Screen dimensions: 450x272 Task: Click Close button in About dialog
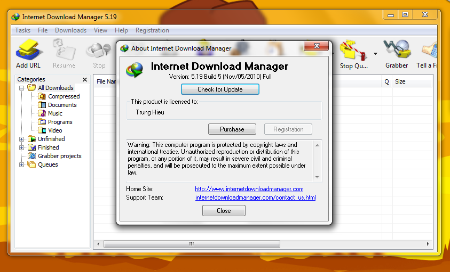224,211
